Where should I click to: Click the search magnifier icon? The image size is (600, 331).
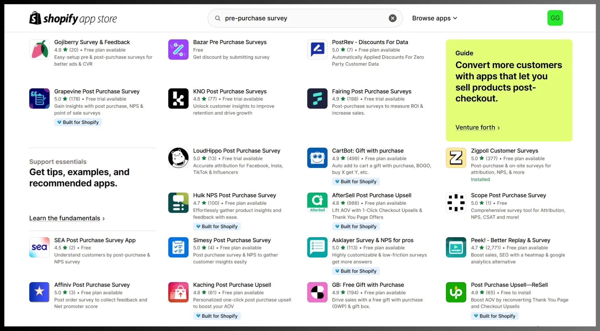click(217, 18)
